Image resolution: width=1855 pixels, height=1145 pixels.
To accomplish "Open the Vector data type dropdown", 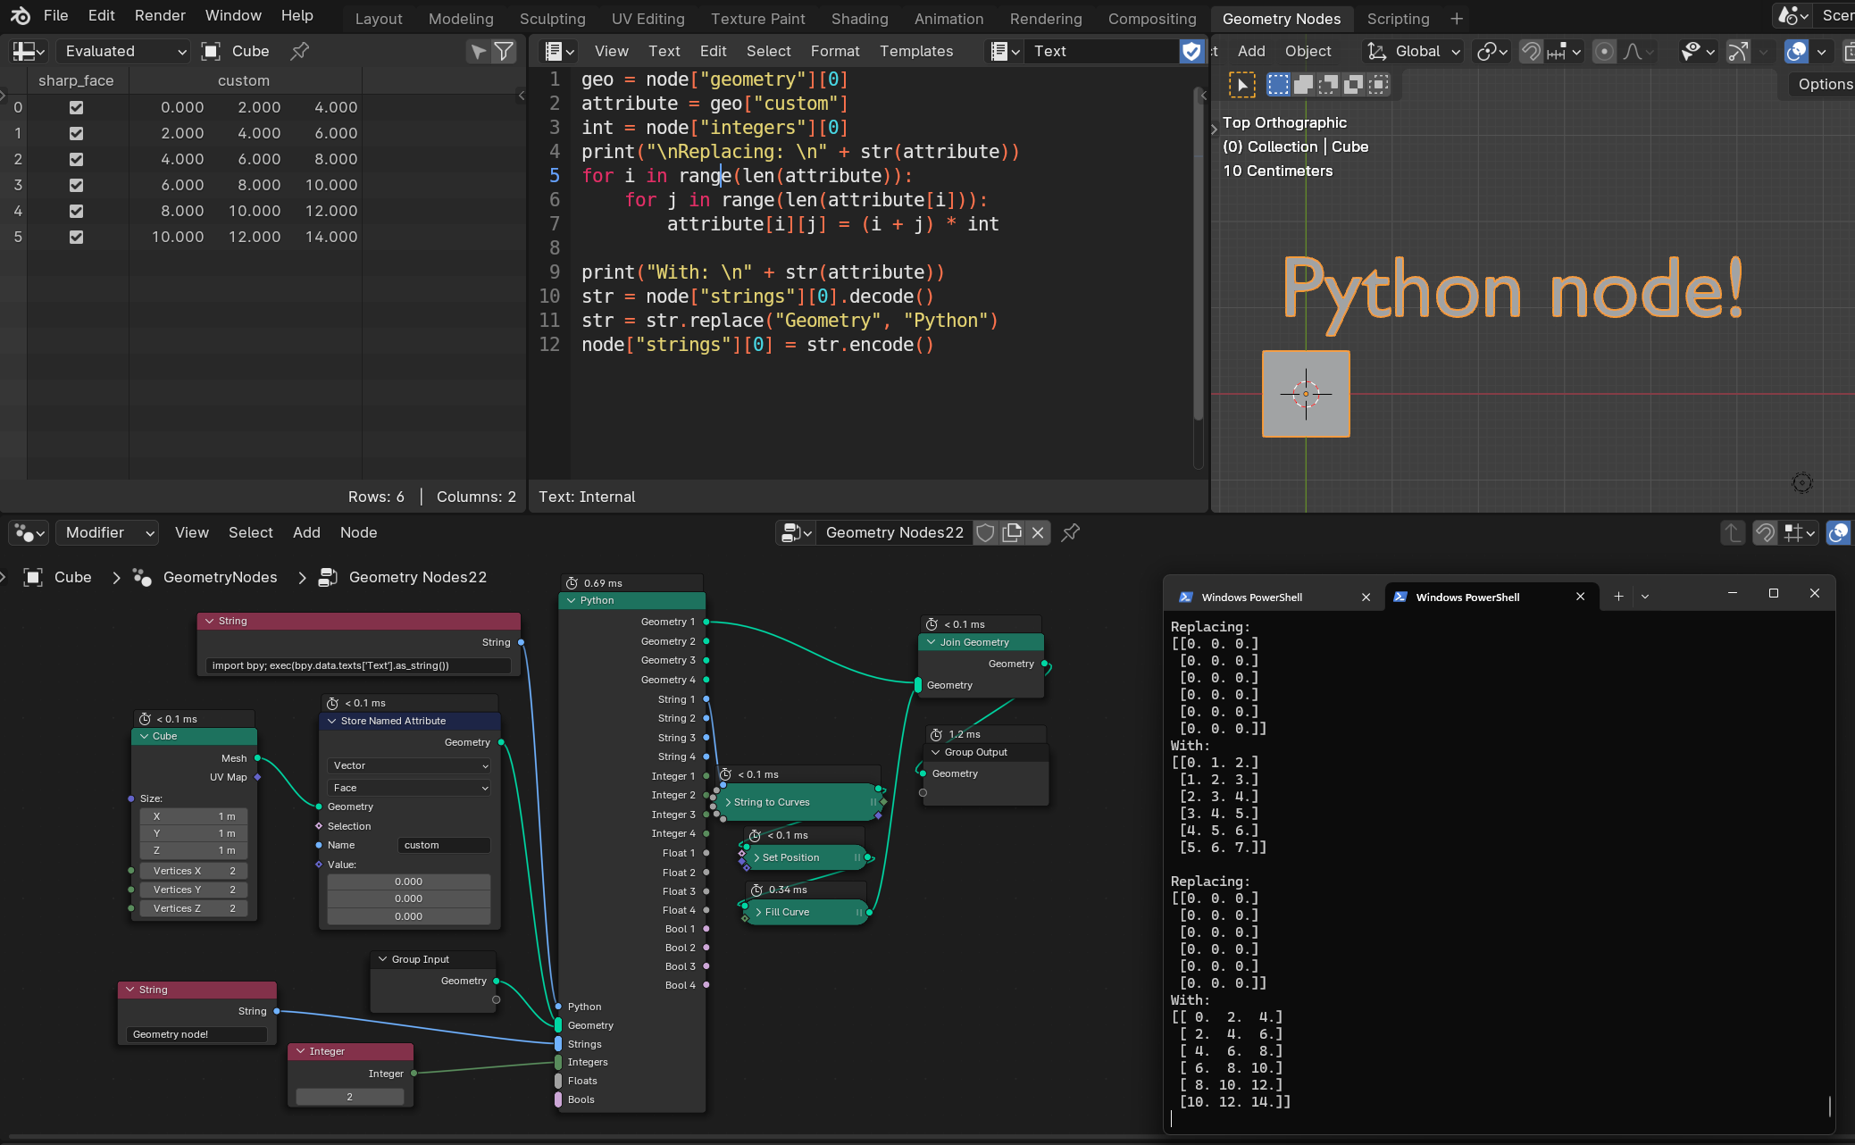I will click(410, 765).
